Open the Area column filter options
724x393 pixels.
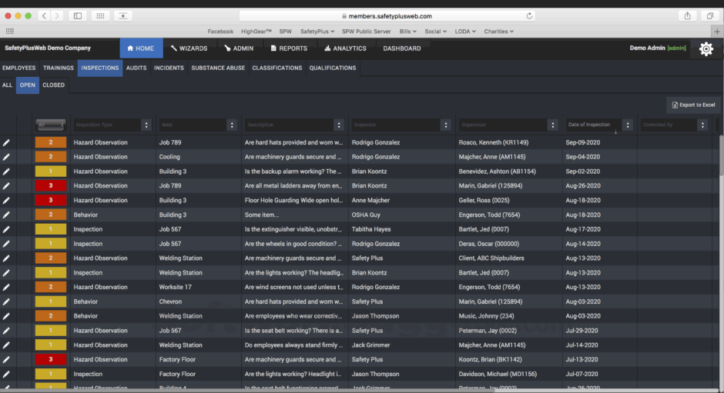(232, 125)
